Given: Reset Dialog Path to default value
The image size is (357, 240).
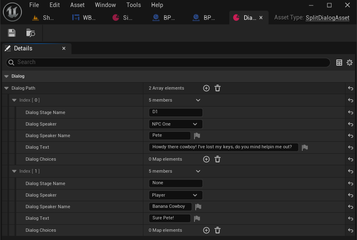Looking at the screenshot, I should [350, 88].
